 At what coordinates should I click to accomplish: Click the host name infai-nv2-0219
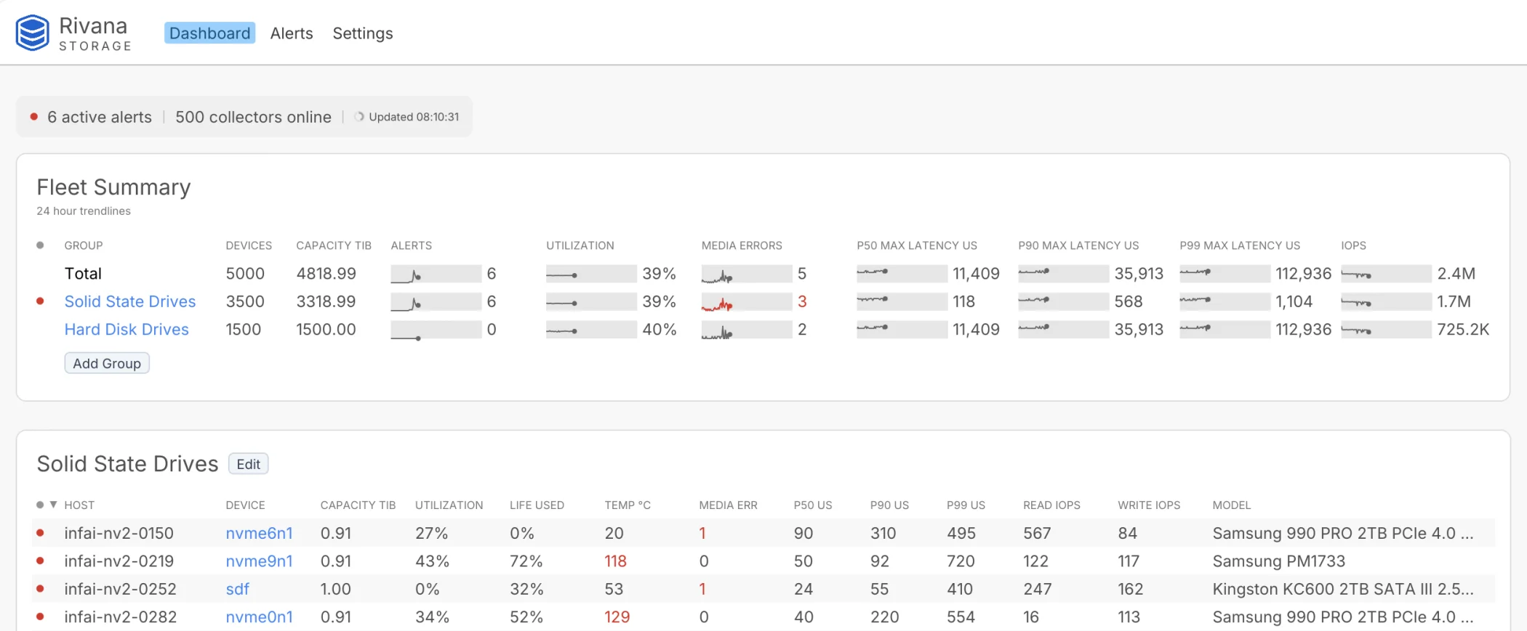[x=119, y=561]
